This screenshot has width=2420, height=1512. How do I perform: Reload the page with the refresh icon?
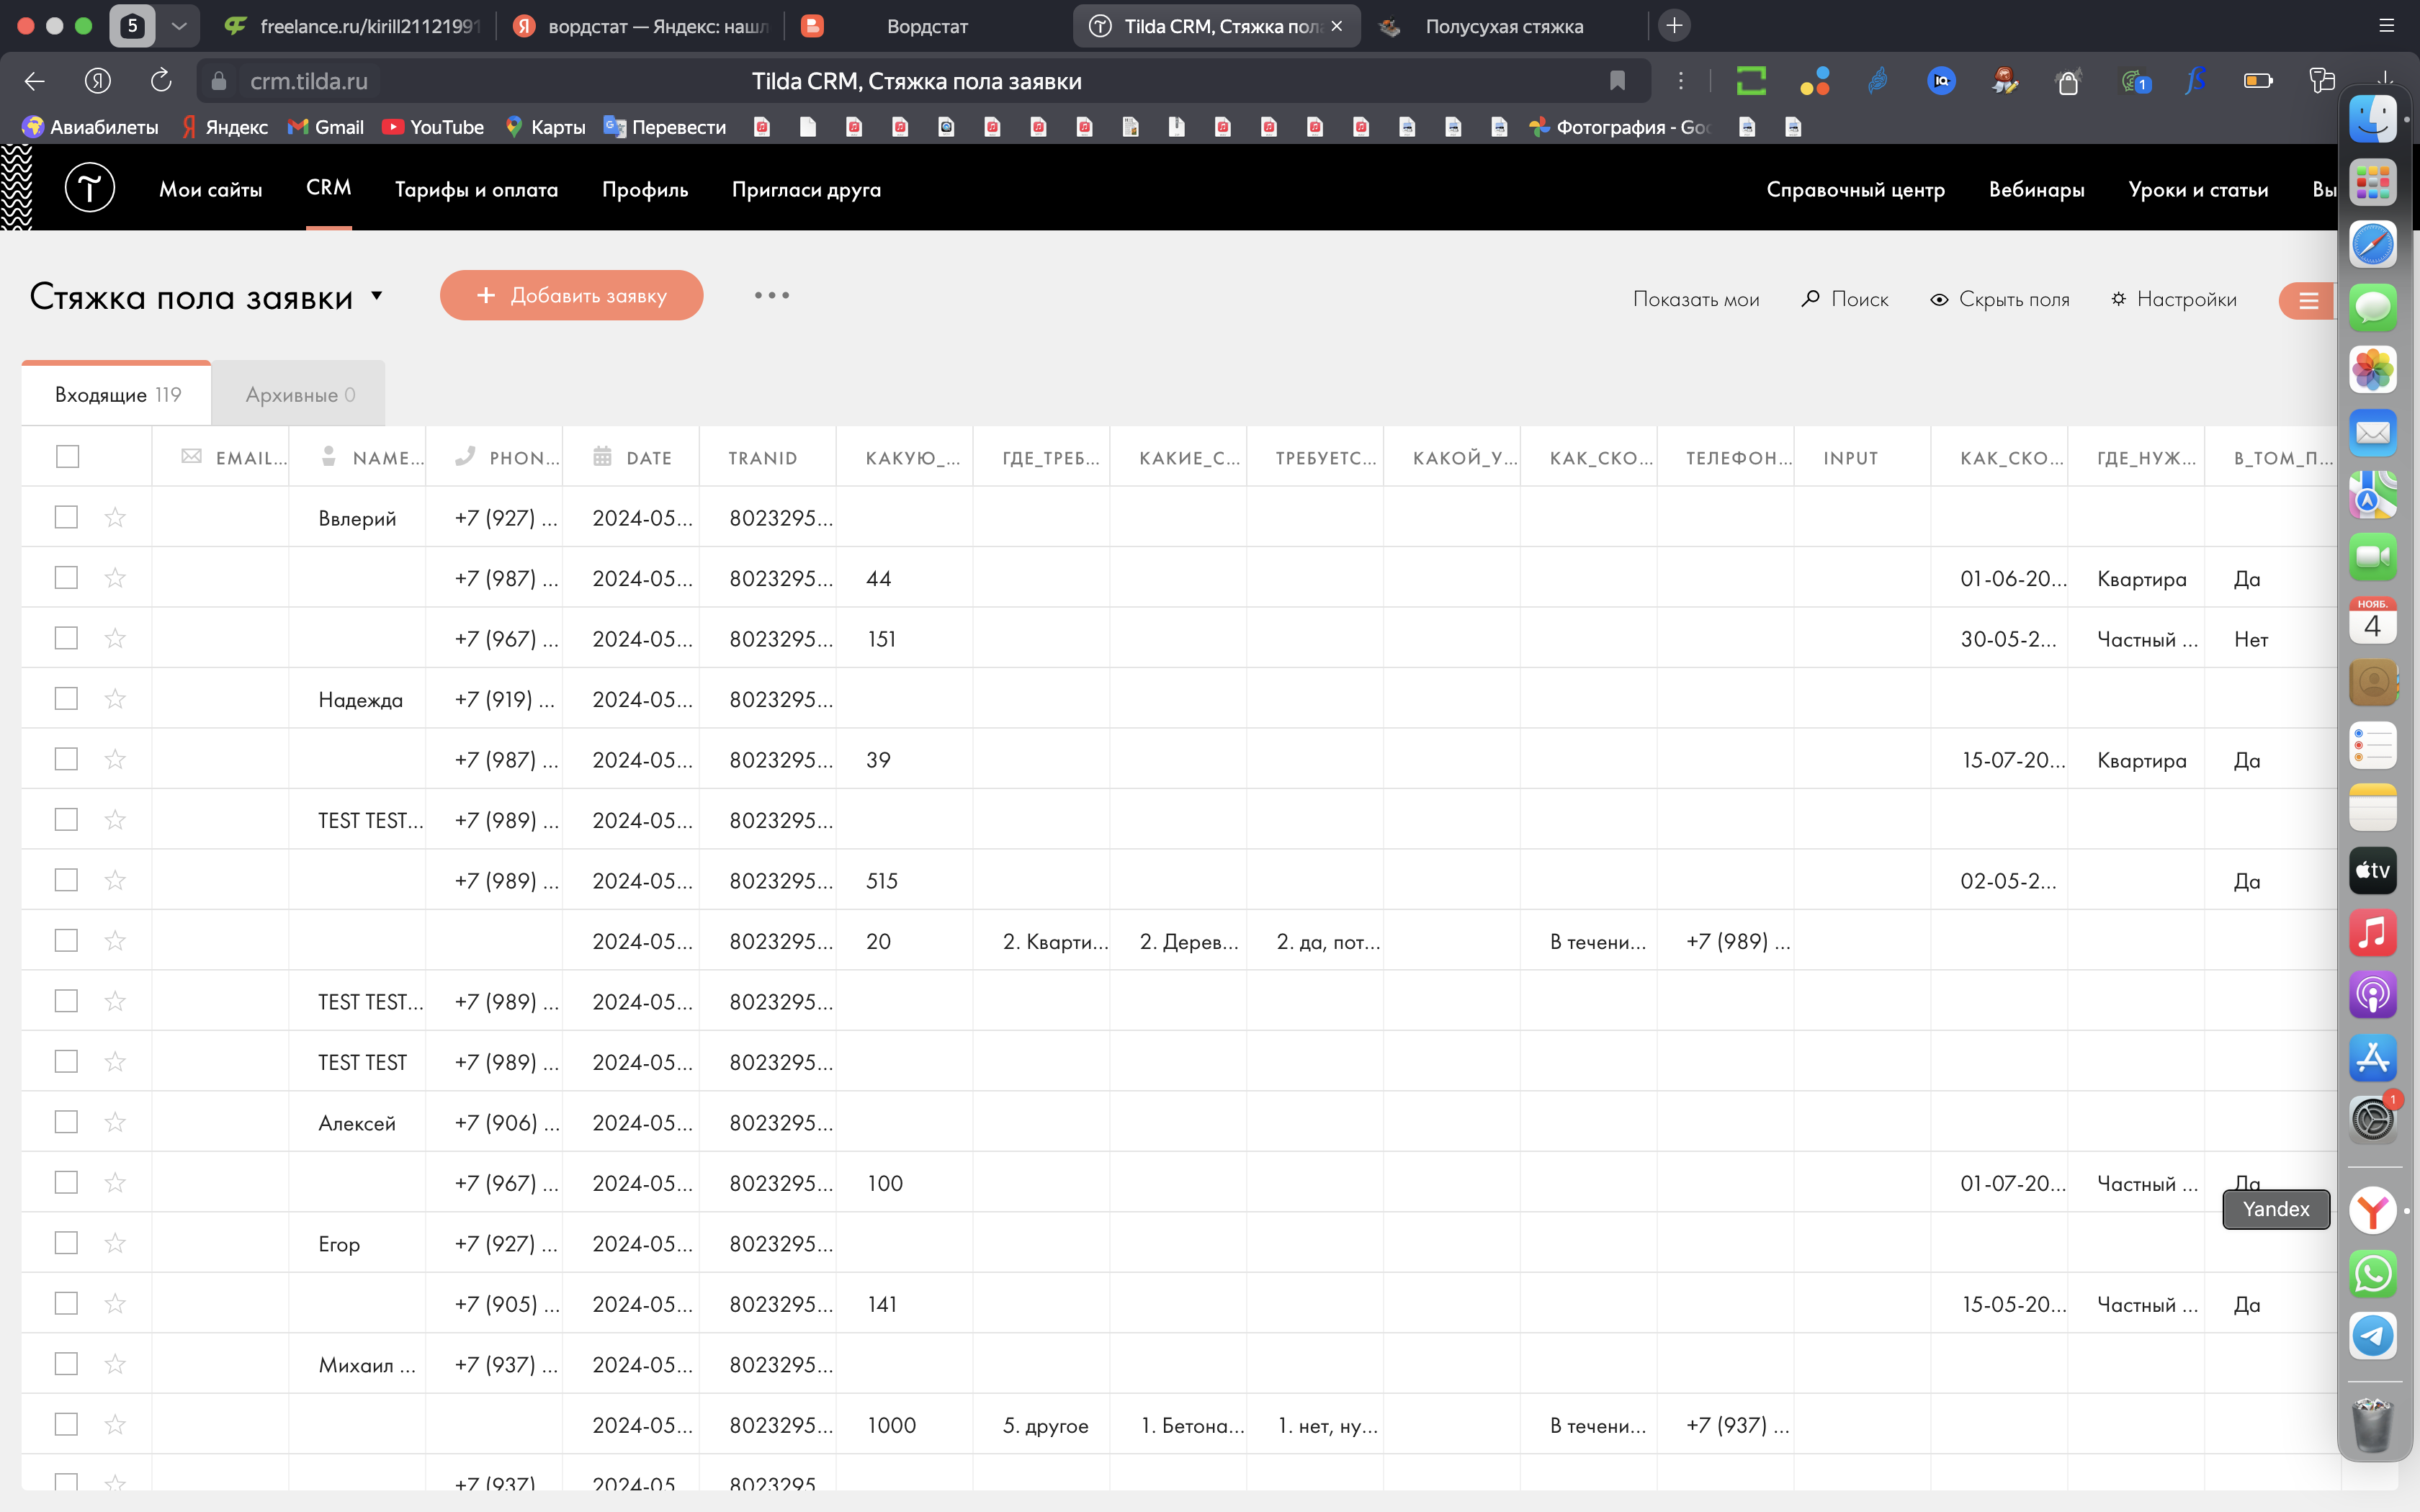[x=160, y=81]
